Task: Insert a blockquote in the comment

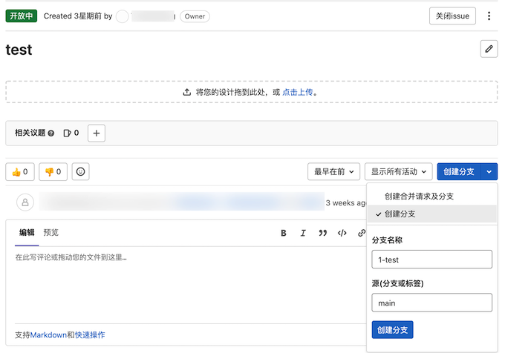Action: 323,233
